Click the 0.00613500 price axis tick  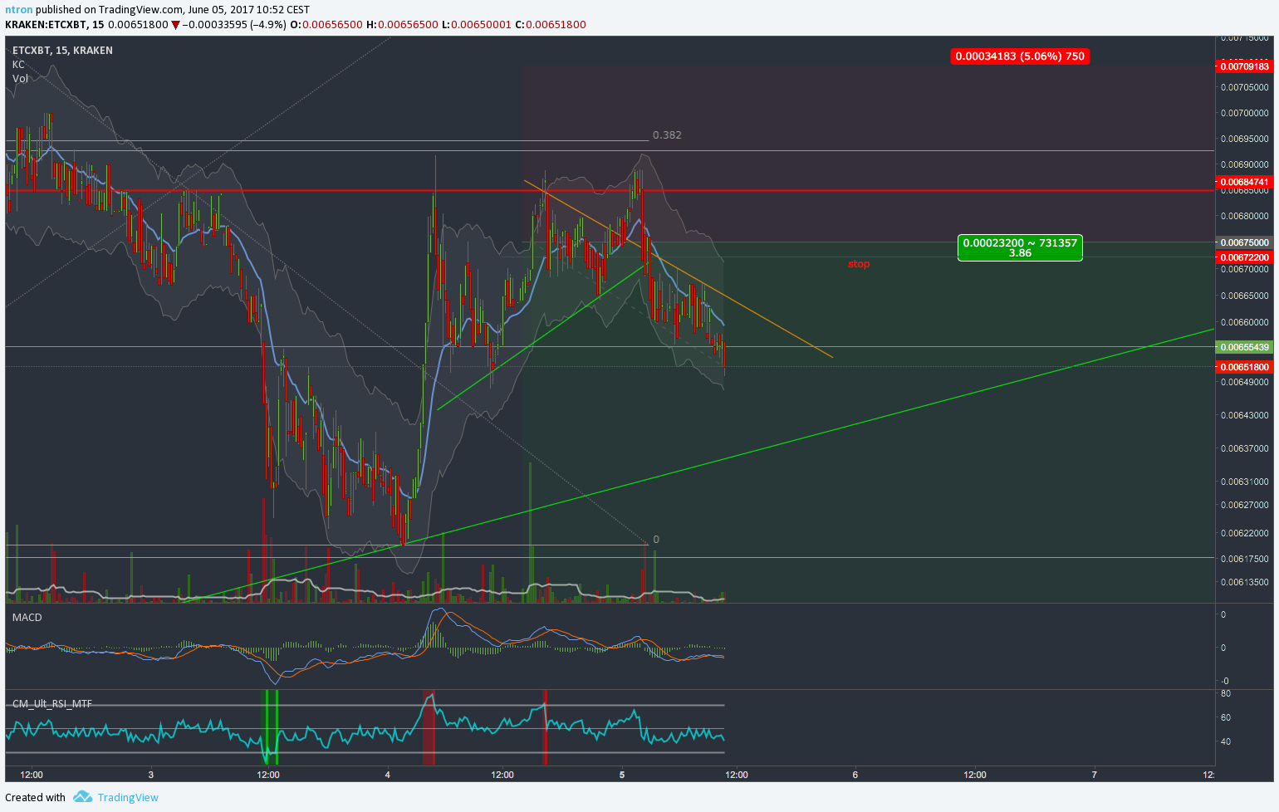click(1244, 582)
